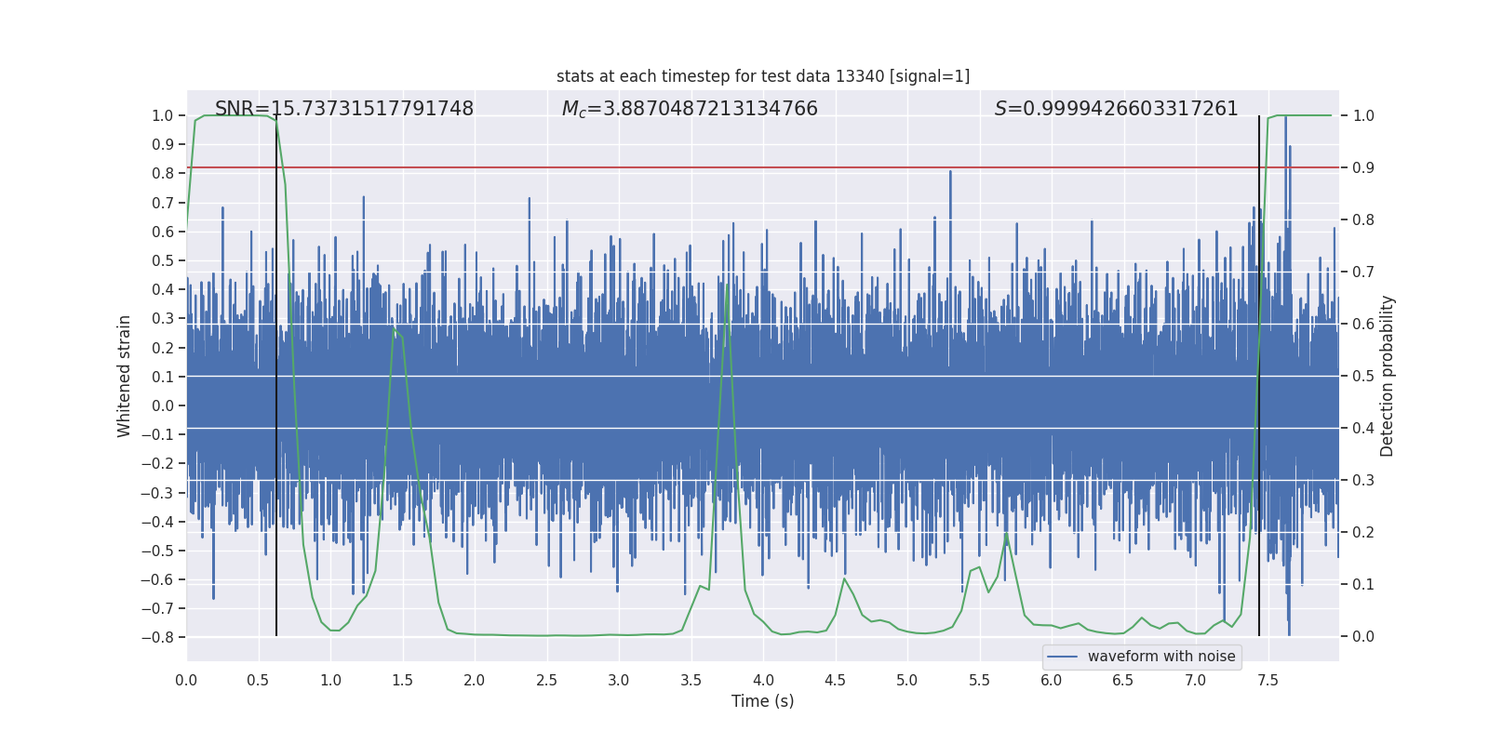Click the SNR value annotation
This screenshot has height=744, width=1489.
tap(343, 109)
